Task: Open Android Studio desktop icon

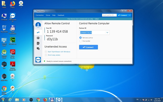Action: pos(4,52)
